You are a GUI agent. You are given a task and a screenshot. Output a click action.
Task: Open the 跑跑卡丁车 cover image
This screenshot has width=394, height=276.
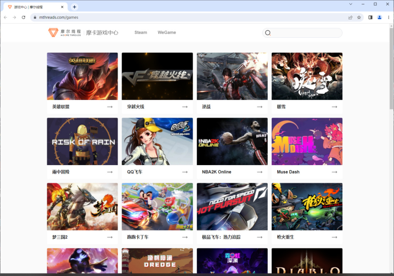pyautogui.click(x=157, y=207)
